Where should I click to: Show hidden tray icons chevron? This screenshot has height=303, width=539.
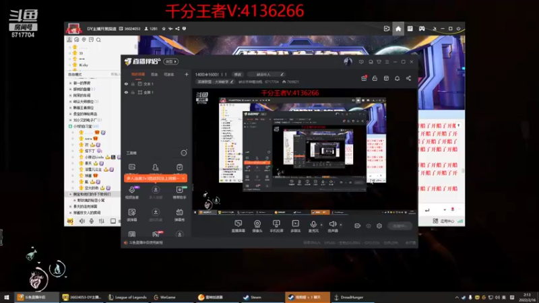(457, 298)
